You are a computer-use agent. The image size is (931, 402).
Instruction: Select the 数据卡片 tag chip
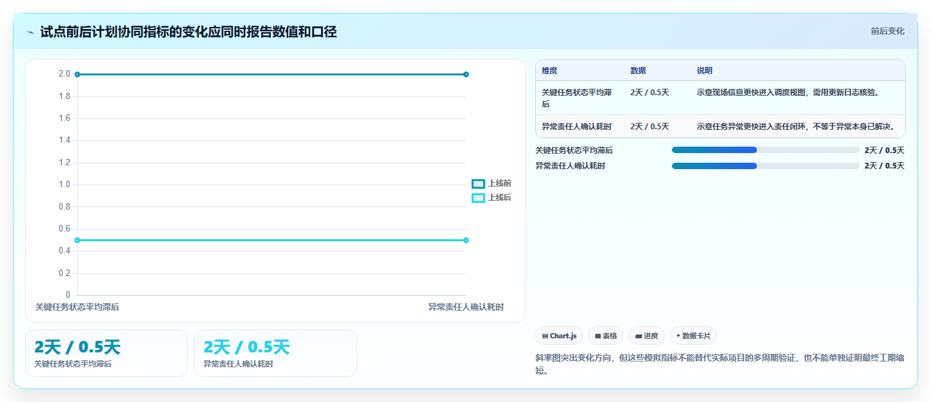tap(693, 336)
